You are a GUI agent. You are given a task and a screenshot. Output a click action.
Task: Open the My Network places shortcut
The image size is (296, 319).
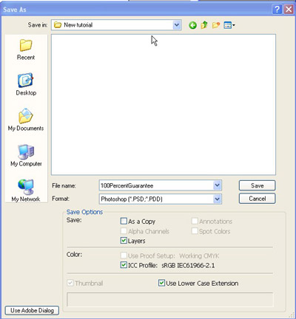click(26, 191)
